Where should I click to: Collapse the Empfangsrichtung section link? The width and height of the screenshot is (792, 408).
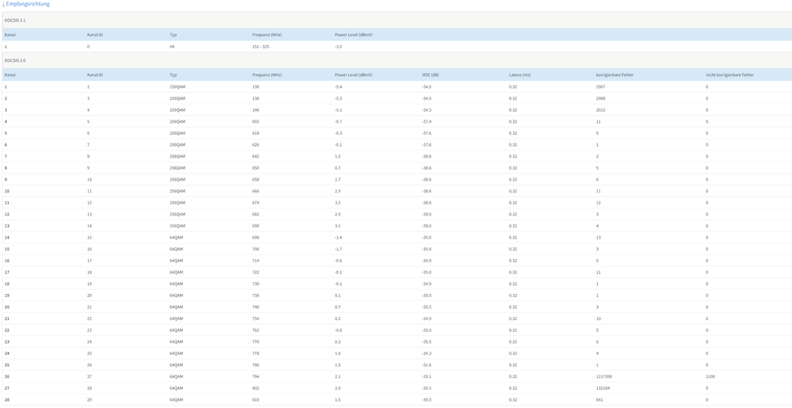pos(25,4)
